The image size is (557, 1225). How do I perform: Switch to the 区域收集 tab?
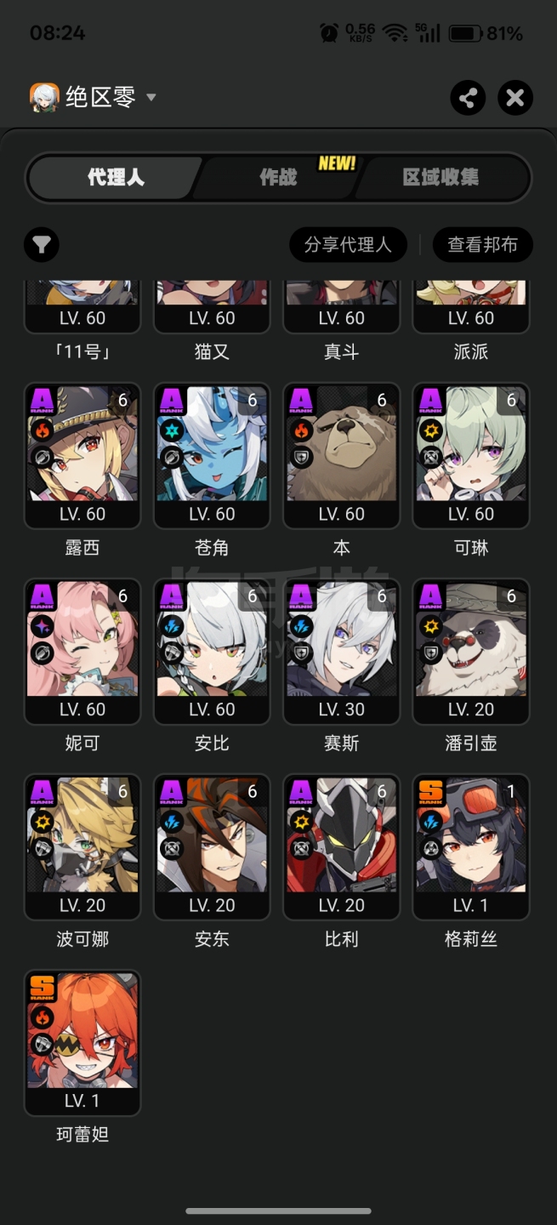click(440, 177)
